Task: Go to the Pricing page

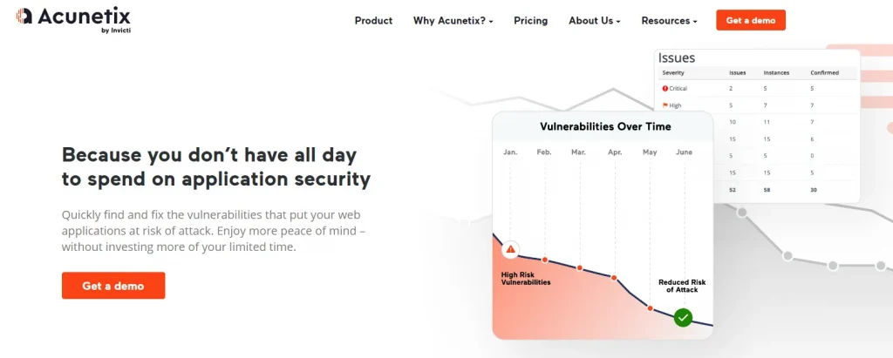Action: click(x=531, y=21)
